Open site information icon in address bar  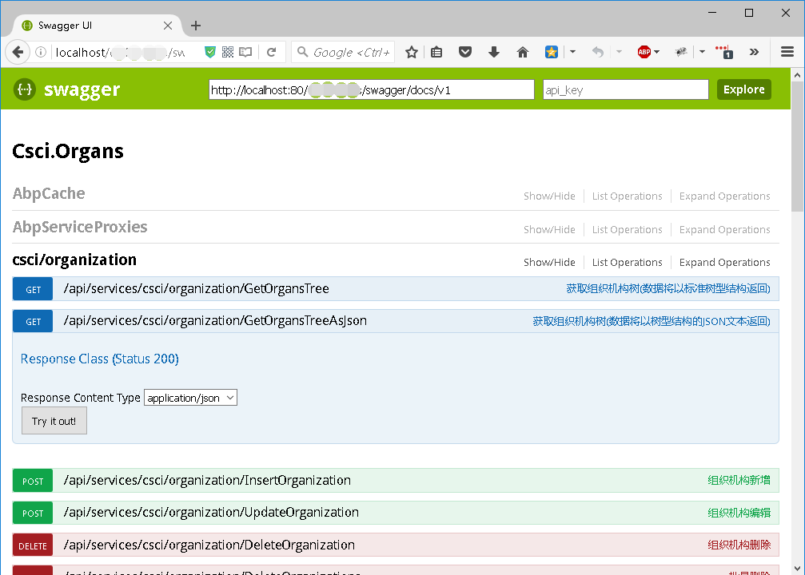pos(41,52)
